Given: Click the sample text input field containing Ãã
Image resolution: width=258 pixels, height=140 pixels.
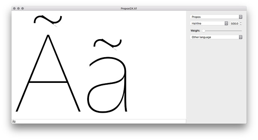Looking at the screenshot, I should click(99, 121).
